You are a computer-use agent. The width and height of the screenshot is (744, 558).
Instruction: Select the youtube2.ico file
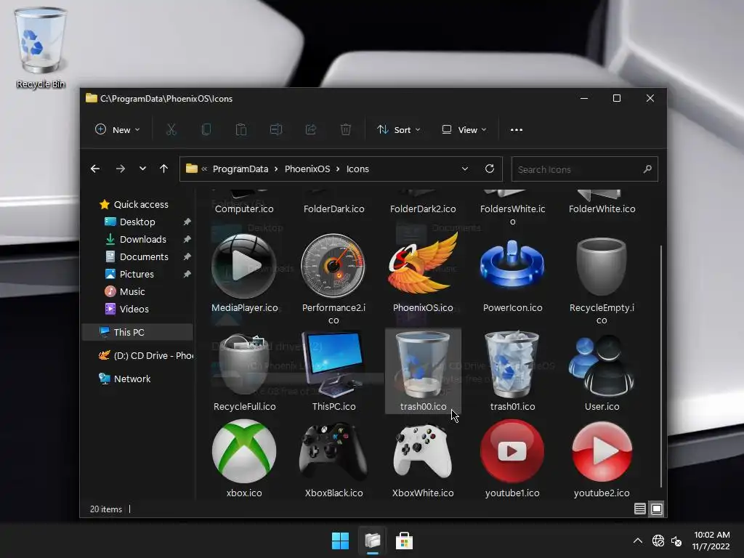602,458
